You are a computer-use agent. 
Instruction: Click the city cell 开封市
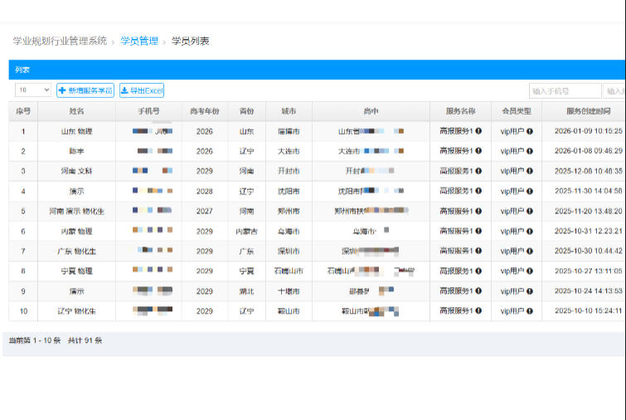pos(289,171)
